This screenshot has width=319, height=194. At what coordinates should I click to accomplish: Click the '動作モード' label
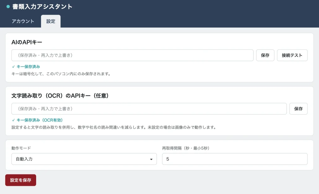[x=21, y=148]
